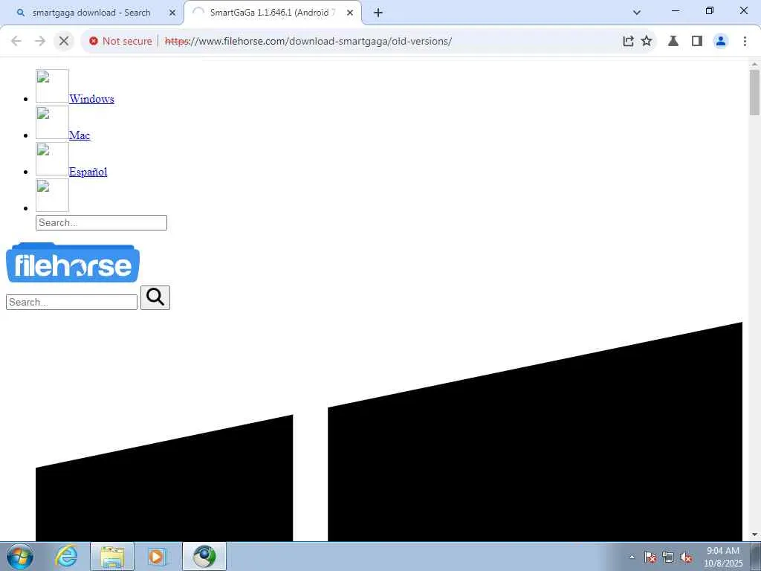761x571 pixels.
Task: Click the Not secure warning badge
Action: (121, 42)
